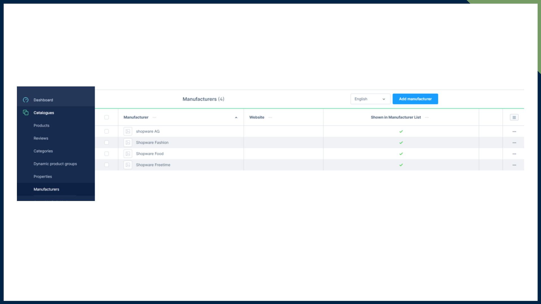This screenshot has width=541, height=304.
Task: Open the Shopware Fashion manufacturer link
Action: tap(152, 143)
